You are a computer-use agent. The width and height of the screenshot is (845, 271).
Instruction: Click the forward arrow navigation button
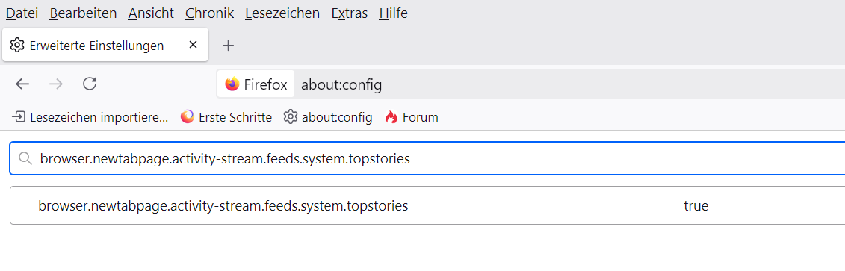(x=55, y=84)
